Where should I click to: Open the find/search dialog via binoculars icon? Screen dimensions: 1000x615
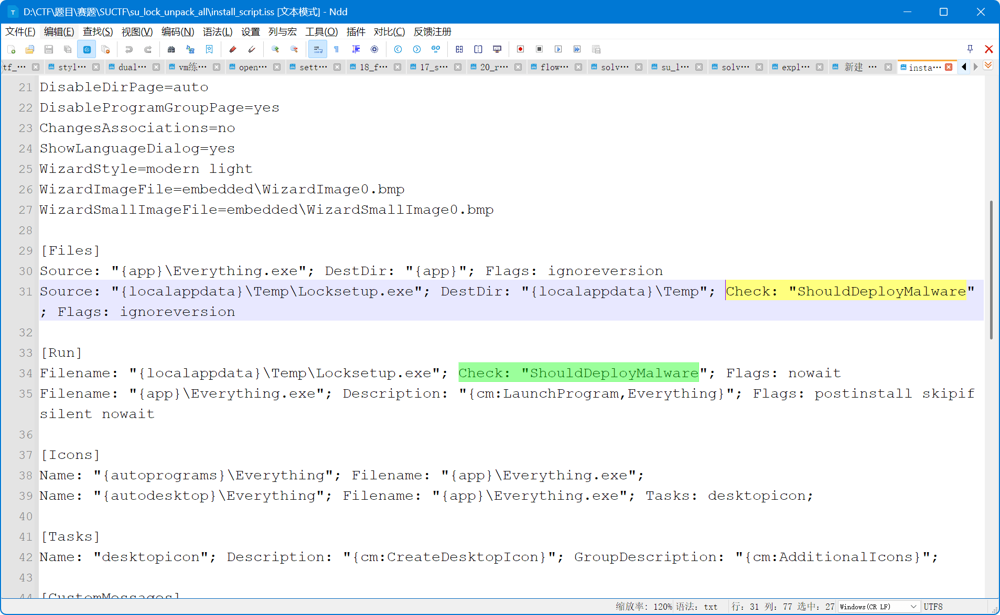[x=171, y=49]
